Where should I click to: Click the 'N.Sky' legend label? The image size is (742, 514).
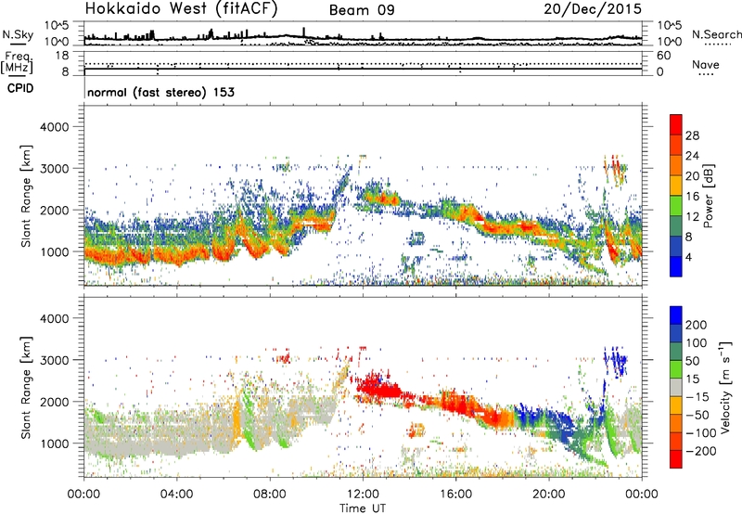coord(18,34)
